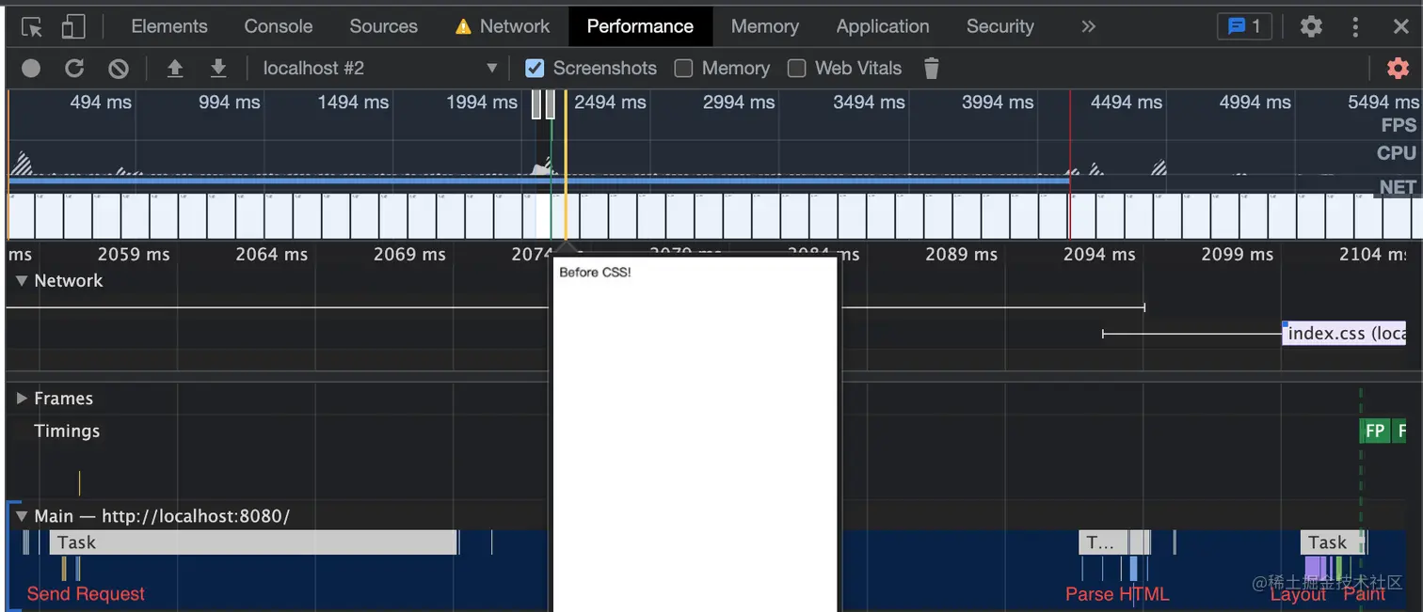1423x612 pixels.
Task: Switch to the Elements tab
Action: pyautogui.click(x=169, y=26)
